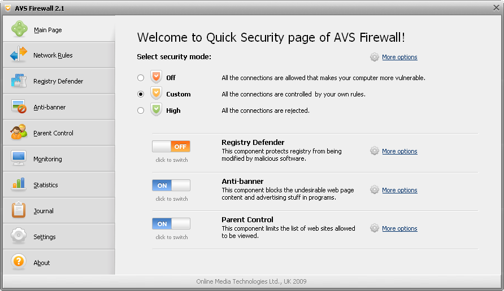The height and width of the screenshot is (291, 504).
Task: Click More options link for Anti-banner
Action: tap(399, 190)
